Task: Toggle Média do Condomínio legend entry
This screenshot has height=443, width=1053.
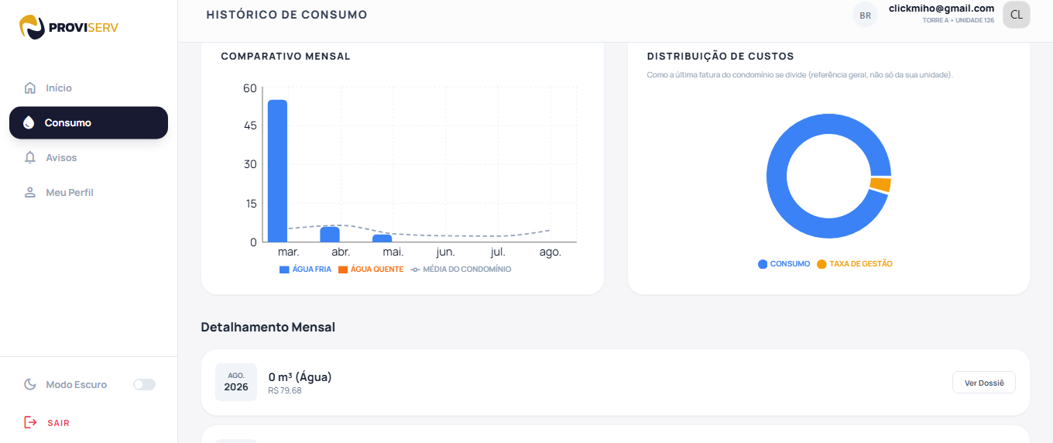Action: 461,270
